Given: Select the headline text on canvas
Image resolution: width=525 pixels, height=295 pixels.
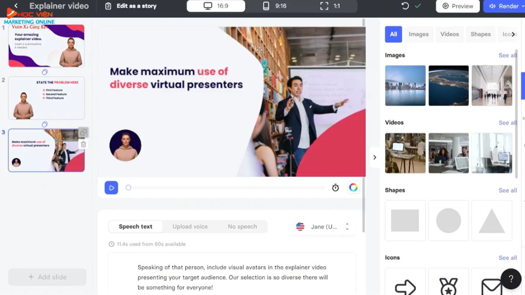Looking at the screenshot, I should click(176, 78).
